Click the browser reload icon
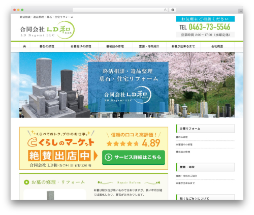 click(165, 10)
